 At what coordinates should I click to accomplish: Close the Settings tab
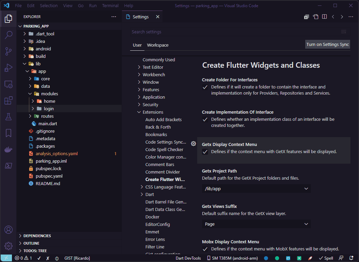pos(158,17)
